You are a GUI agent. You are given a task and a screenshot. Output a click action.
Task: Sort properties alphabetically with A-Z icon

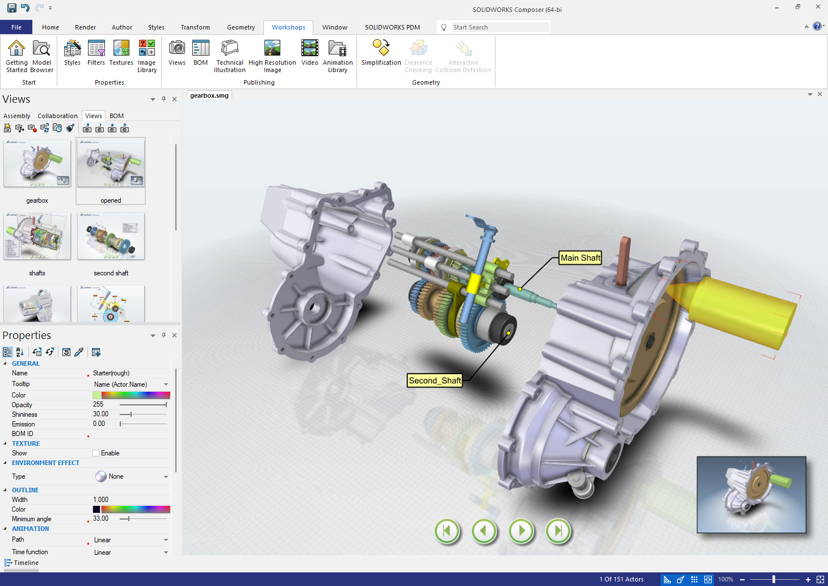(x=20, y=352)
